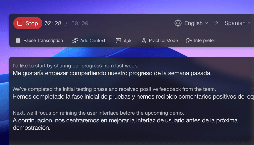Select the Spanish translation about last week's progress
254x145 pixels.
(112, 73)
